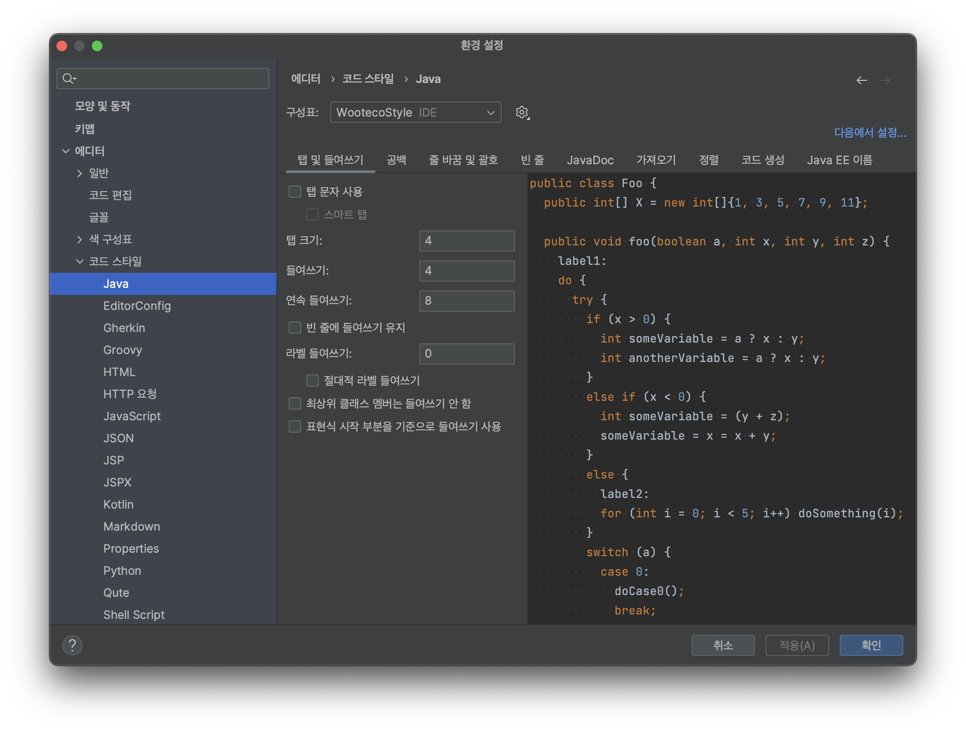Viewport: 966px width, 731px height.
Task: Check '절대적 라벨 들여쓰기' option
Action: click(313, 381)
